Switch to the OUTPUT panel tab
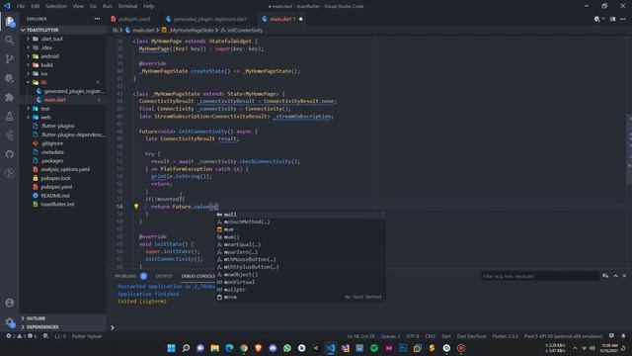Screen dimensions: 632x356 (164, 276)
